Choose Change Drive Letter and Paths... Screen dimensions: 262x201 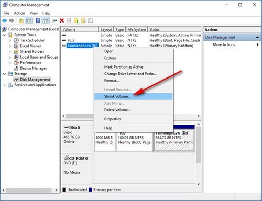134,74
